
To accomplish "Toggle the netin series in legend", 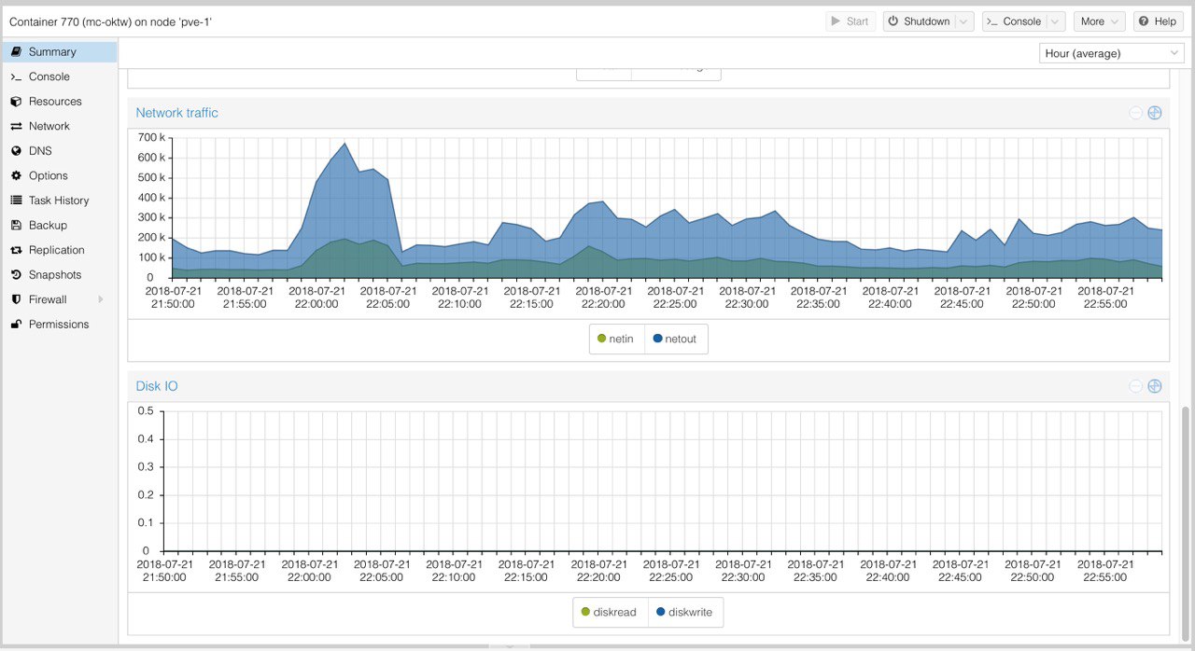I will pyautogui.click(x=616, y=339).
